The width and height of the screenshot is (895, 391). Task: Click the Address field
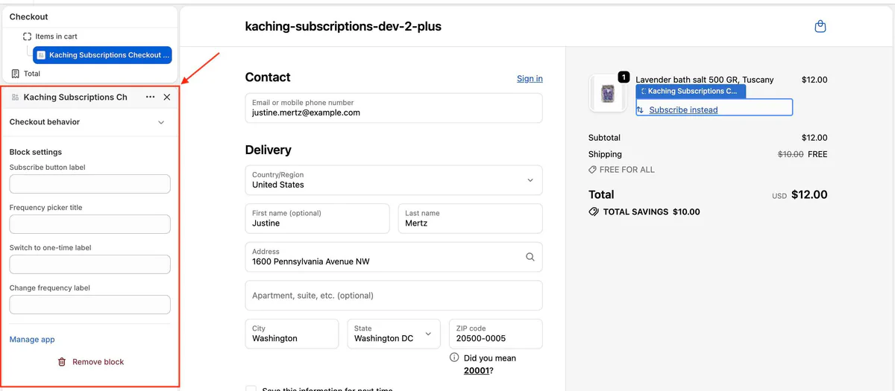pos(394,257)
